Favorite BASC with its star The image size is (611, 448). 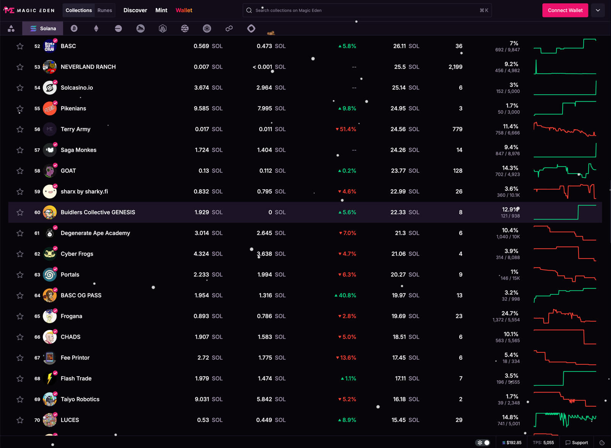[20, 46]
